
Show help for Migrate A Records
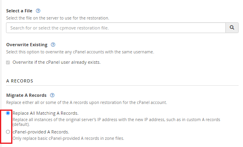click(52, 95)
